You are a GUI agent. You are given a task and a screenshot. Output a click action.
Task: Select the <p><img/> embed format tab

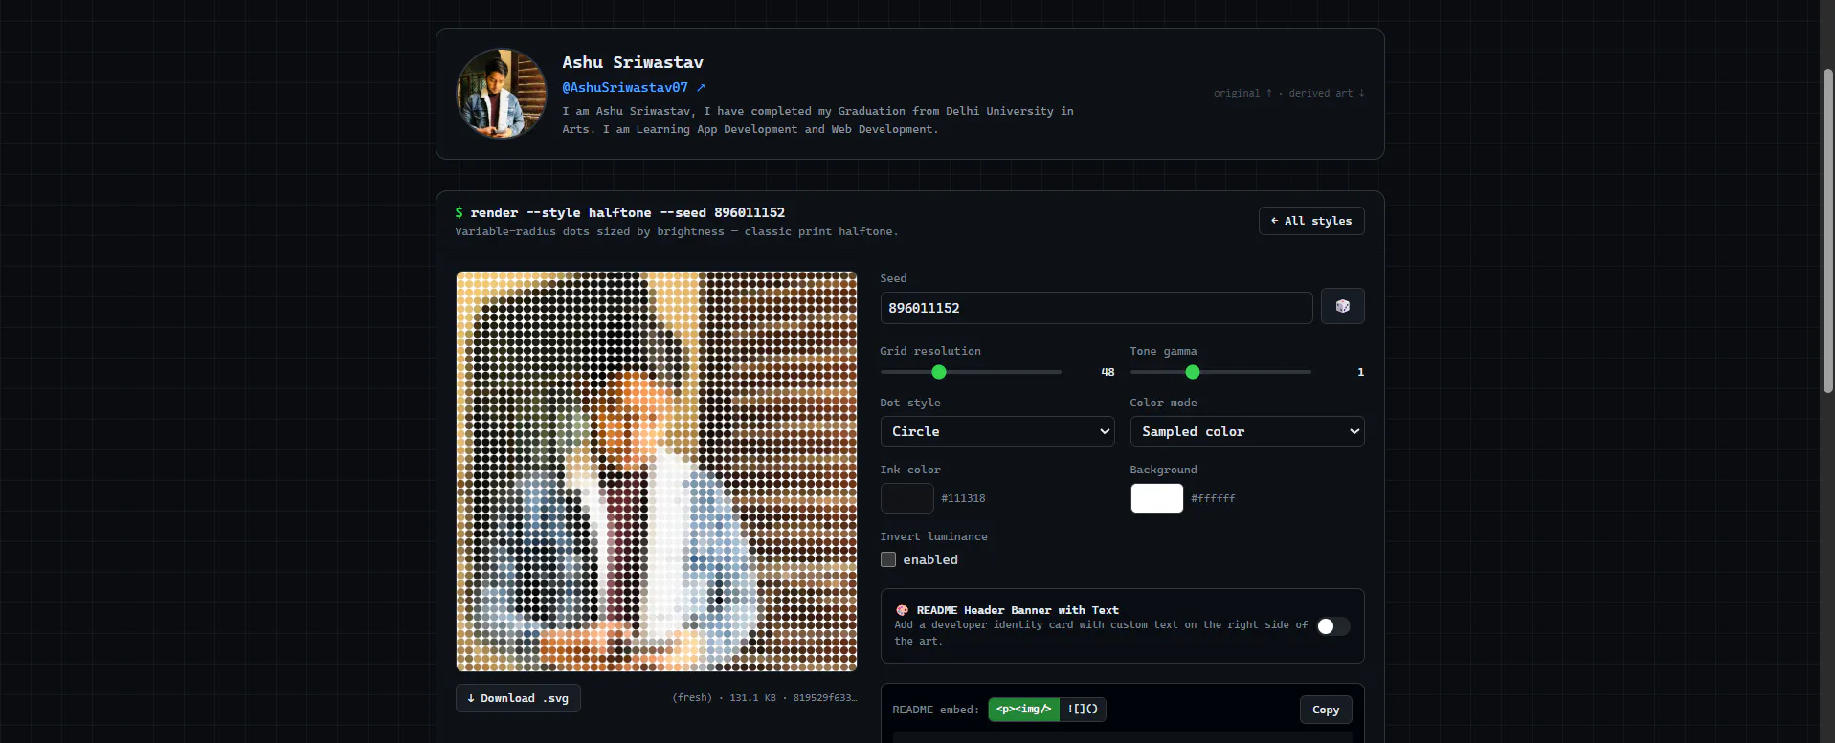[1023, 710]
